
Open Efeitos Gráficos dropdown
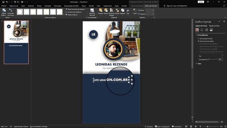click(72, 15)
